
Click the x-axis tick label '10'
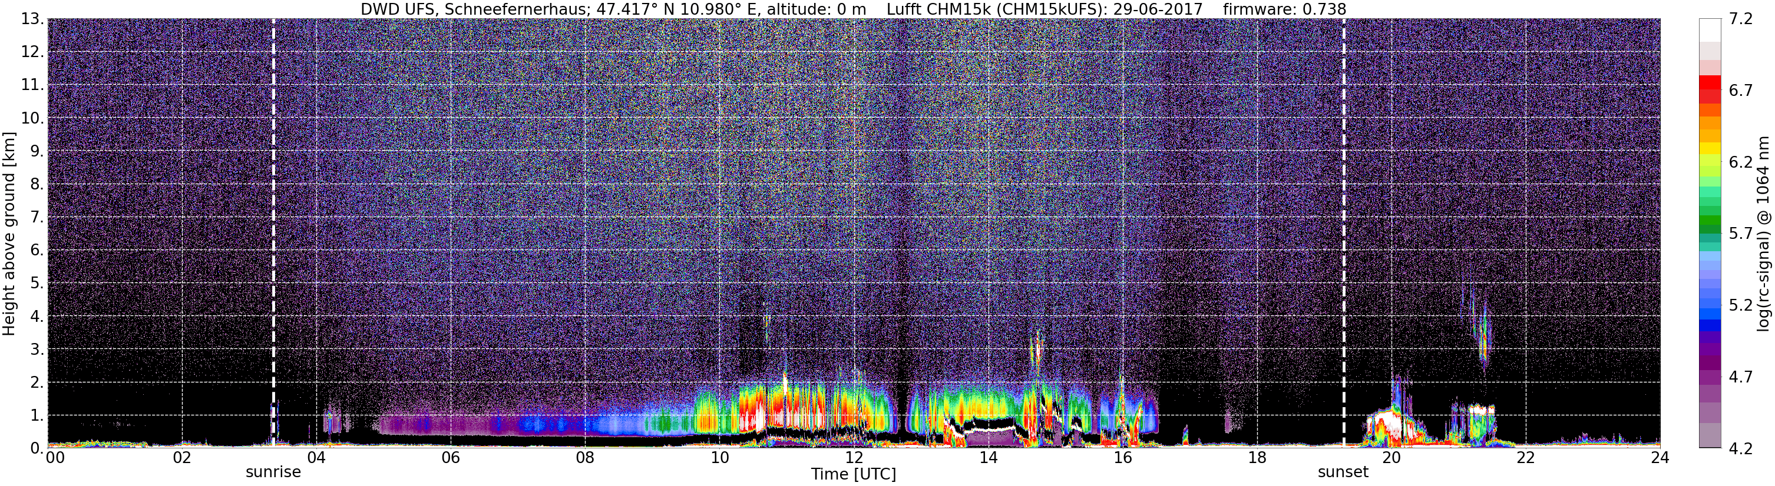[719, 458]
